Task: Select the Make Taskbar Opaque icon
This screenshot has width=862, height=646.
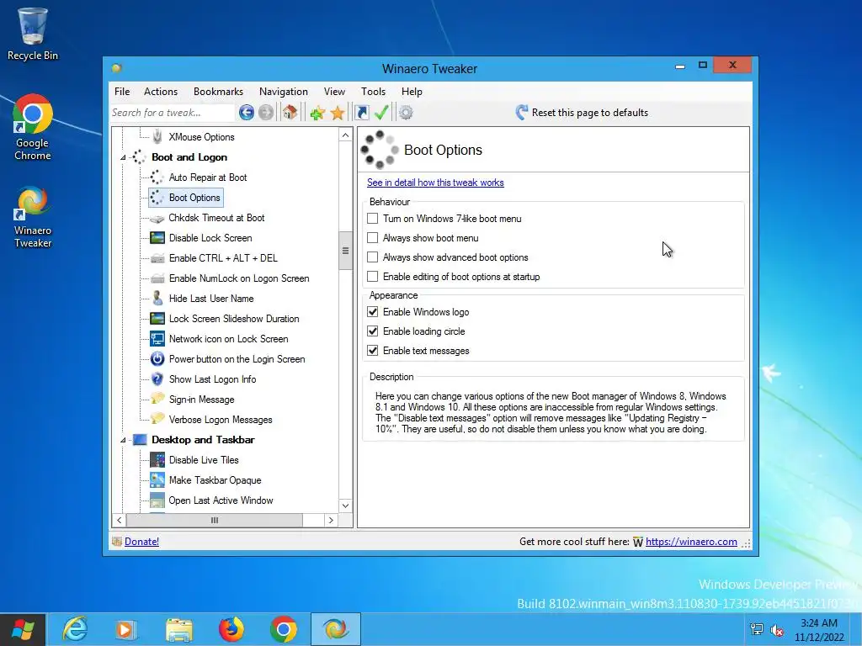Action: pos(157,480)
